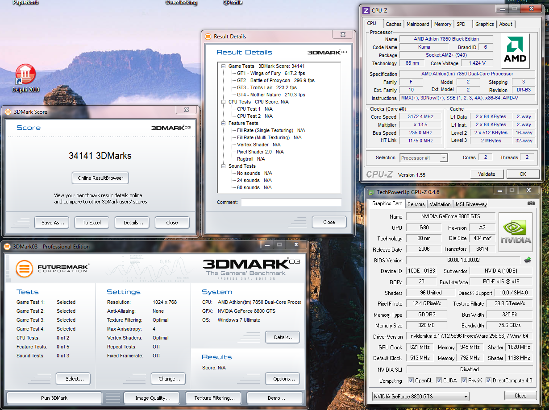This screenshot has width=549, height=410.
Task: Click the Online ResultBrowser button
Action: 100,178
